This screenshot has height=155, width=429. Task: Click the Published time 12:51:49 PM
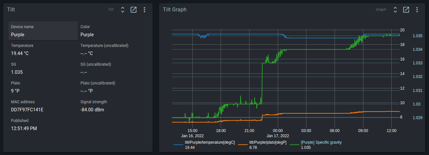pos(24,128)
